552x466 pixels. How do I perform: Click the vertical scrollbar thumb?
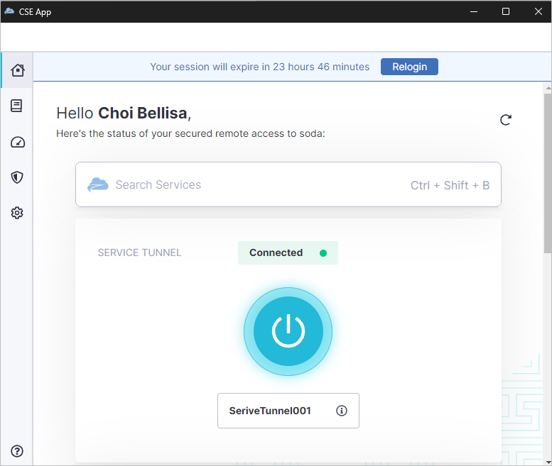(547, 170)
